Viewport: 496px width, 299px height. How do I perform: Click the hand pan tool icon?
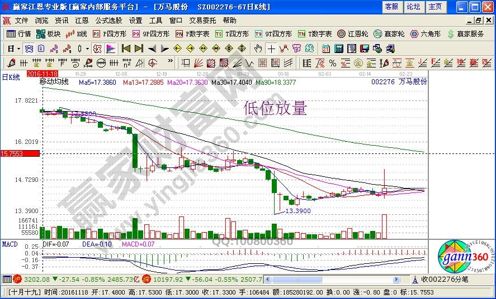258,49
